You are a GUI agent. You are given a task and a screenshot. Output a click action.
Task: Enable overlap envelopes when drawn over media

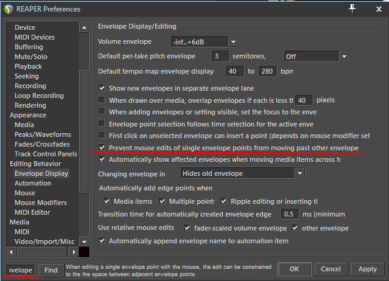102,100
